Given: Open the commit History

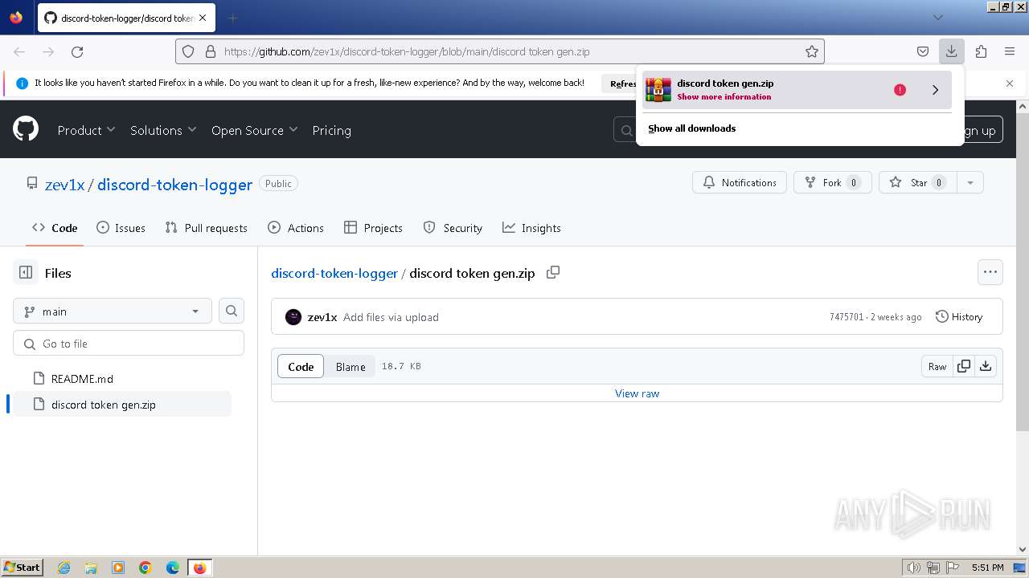Looking at the screenshot, I should tap(959, 317).
